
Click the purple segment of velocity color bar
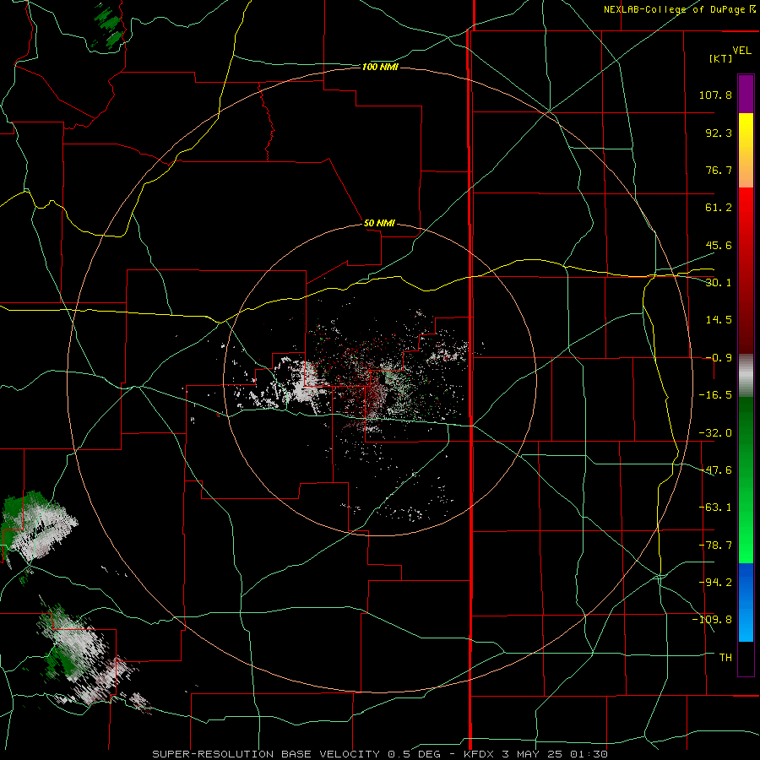(746, 94)
